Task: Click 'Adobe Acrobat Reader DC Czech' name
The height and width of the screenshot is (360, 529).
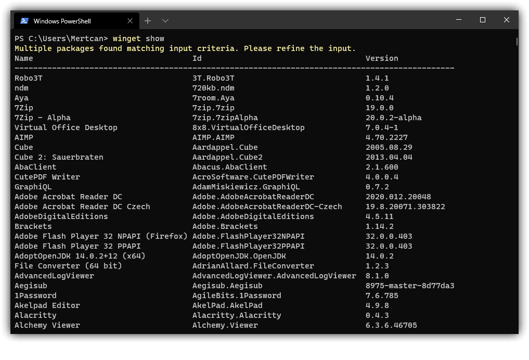Action: (x=82, y=207)
